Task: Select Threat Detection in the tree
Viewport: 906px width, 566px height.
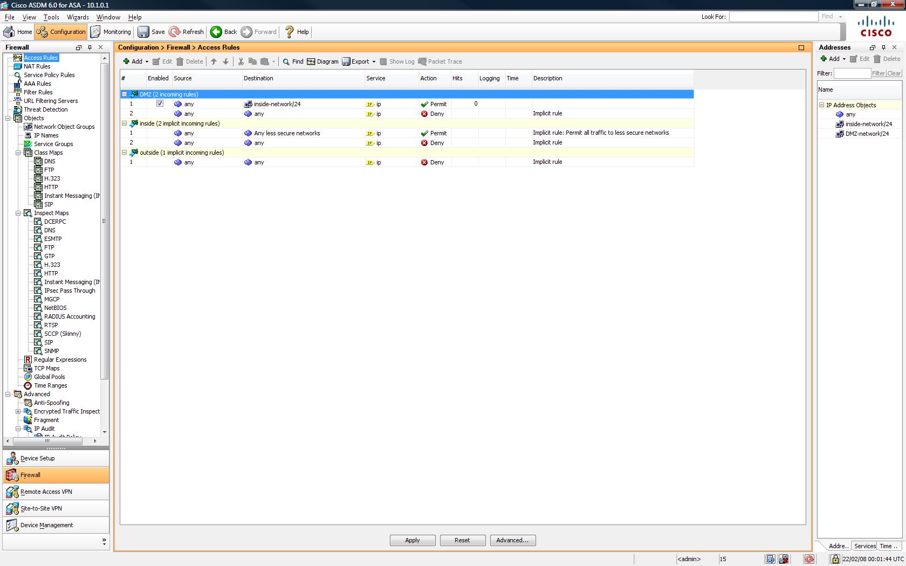Action: click(x=46, y=109)
